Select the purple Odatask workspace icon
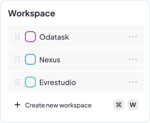Image resolution: width=150 pixels, height=123 pixels. [x=30, y=36]
